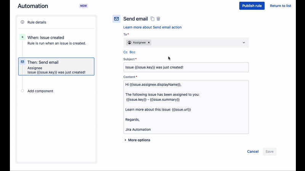The height and width of the screenshot is (171, 305).
Task: Click the info icon beside Rule details
Action: point(22,22)
